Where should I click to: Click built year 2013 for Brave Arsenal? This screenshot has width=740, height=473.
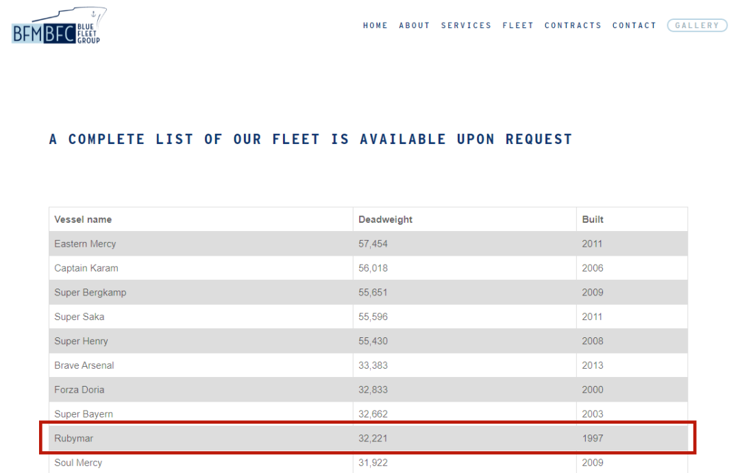point(592,365)
